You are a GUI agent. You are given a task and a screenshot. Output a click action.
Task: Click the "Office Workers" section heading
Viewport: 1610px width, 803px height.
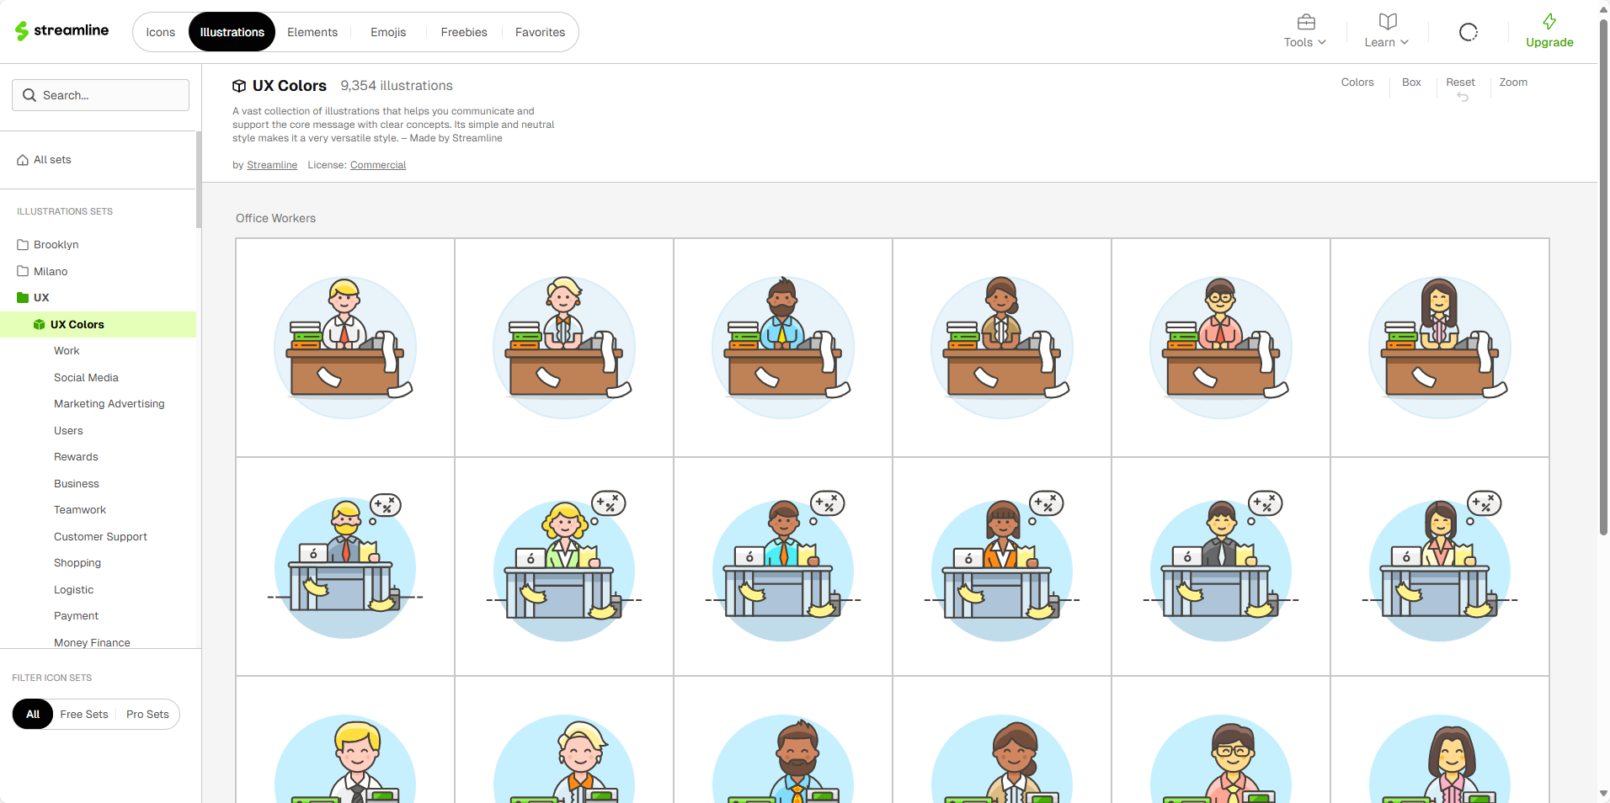click(275, 218)
